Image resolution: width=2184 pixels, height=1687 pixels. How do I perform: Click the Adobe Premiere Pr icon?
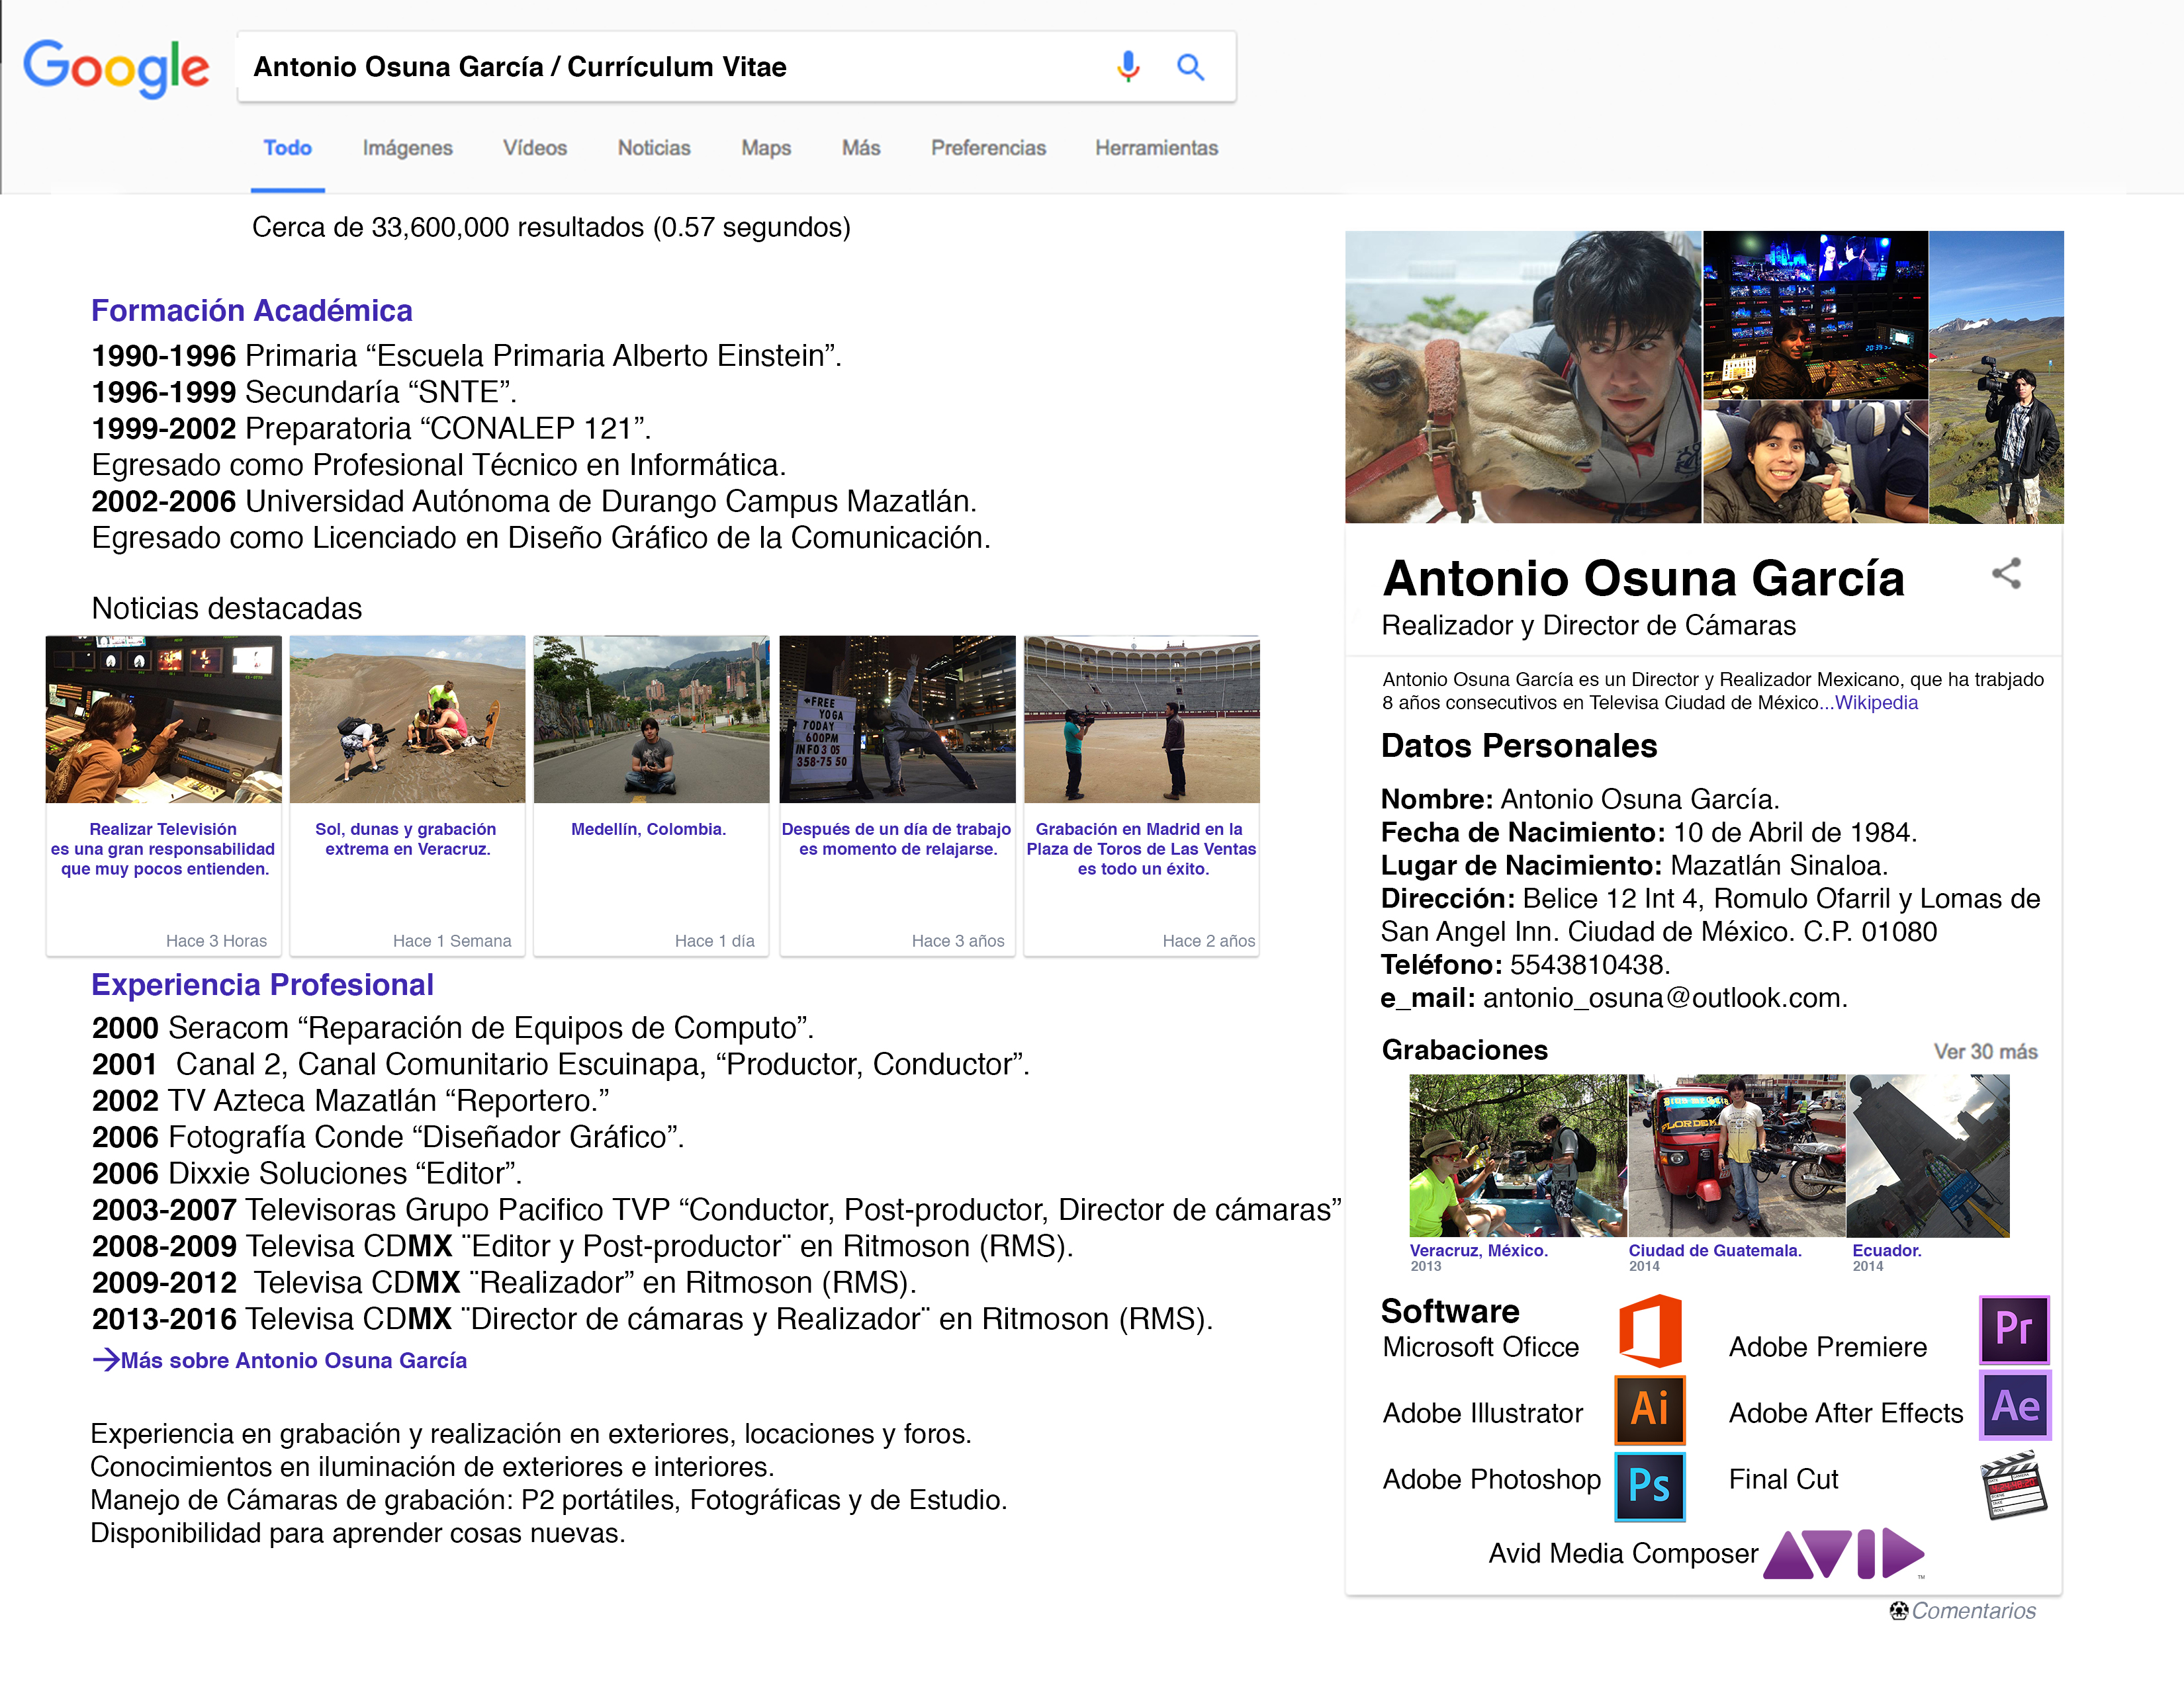pos(2014,1329)
